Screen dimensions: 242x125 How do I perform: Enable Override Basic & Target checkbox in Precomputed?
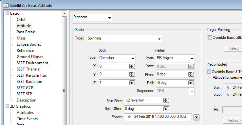(209, 72)
